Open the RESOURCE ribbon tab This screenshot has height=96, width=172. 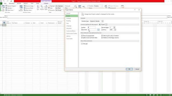point(12,3)
